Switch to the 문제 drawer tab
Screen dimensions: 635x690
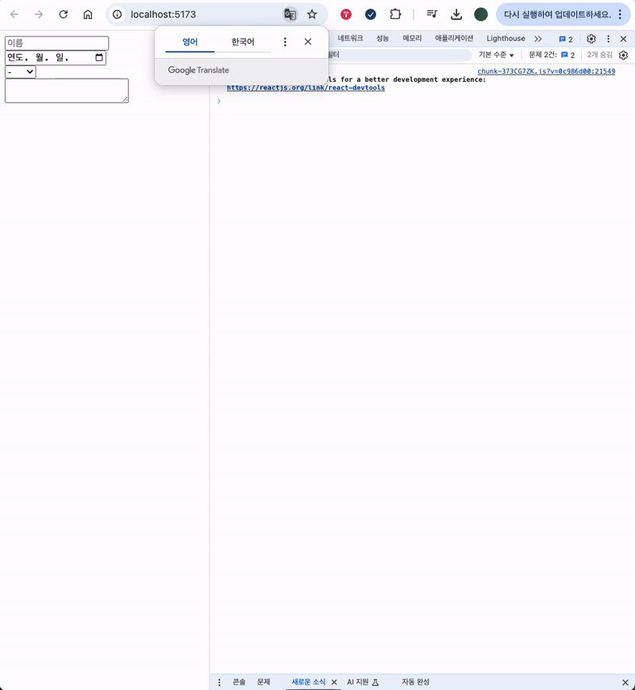click(264, 681)
